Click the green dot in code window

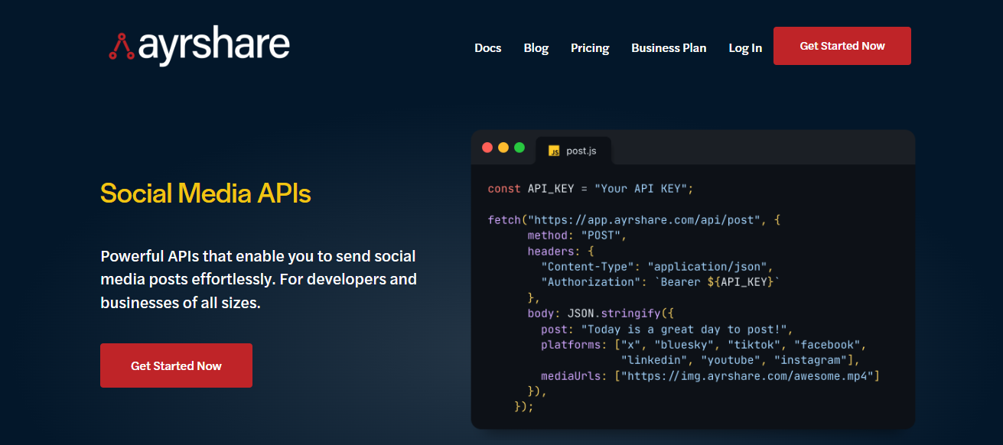pyautogui.click(x=519, y=148)
